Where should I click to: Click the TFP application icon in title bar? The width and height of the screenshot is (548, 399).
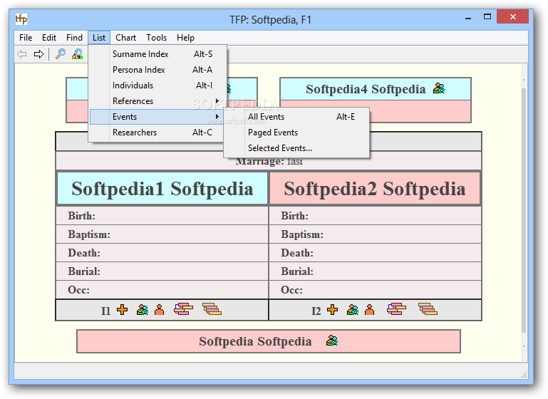[21, 19]
